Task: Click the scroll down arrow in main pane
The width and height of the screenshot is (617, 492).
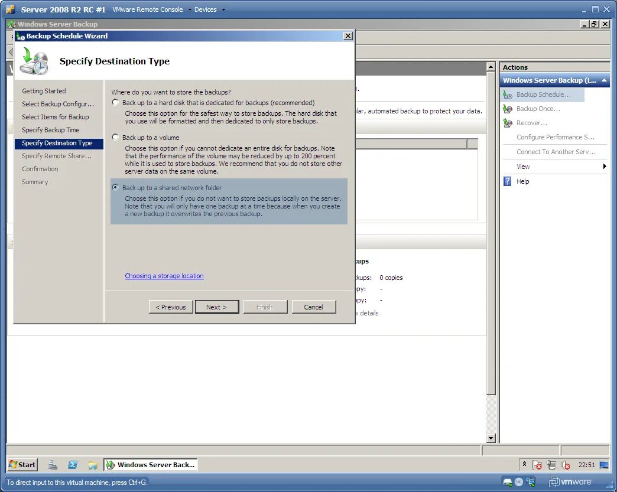Action: pyautogui.click(x=491, y=438)
